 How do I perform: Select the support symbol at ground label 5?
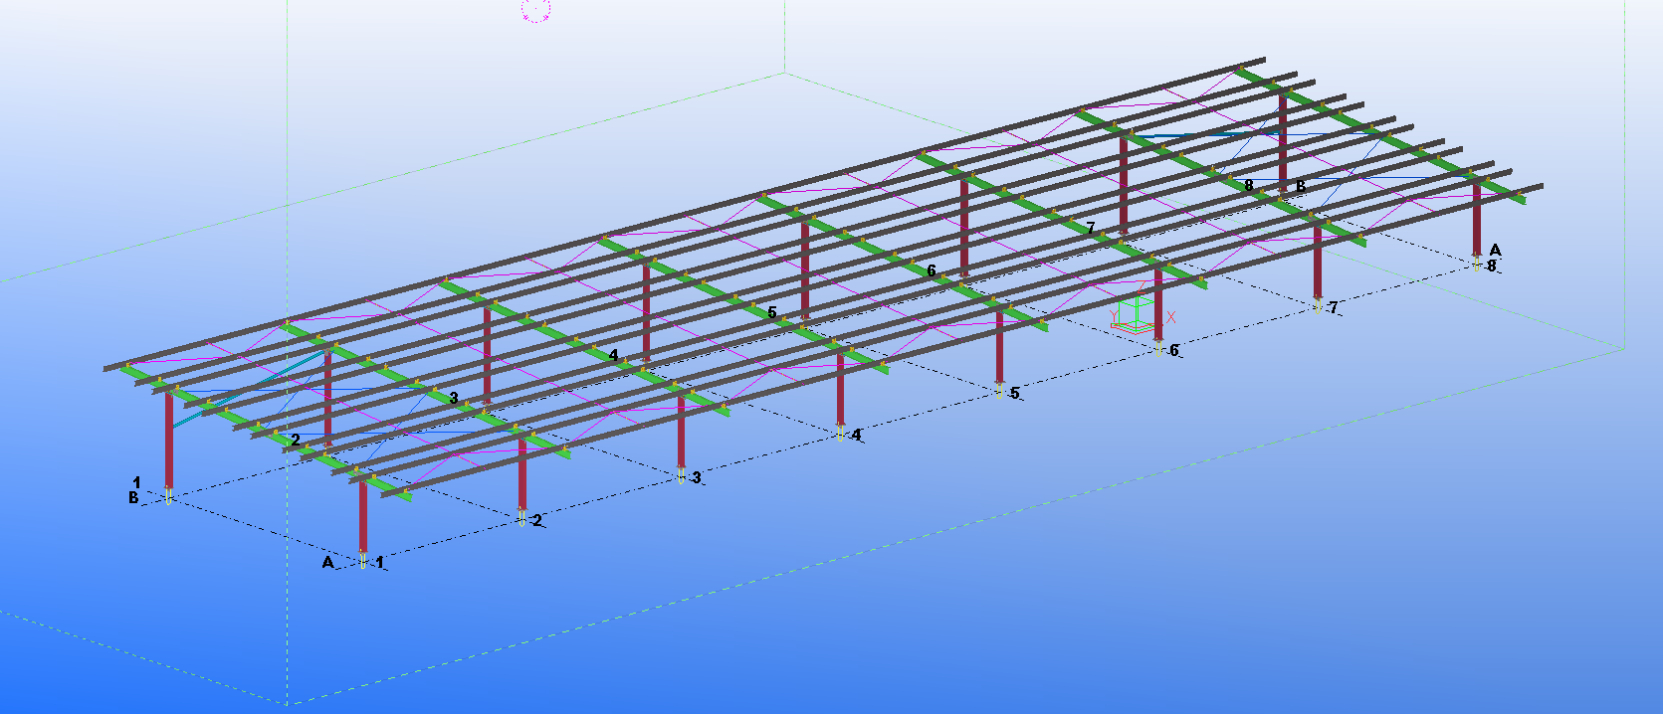[999, 392]
